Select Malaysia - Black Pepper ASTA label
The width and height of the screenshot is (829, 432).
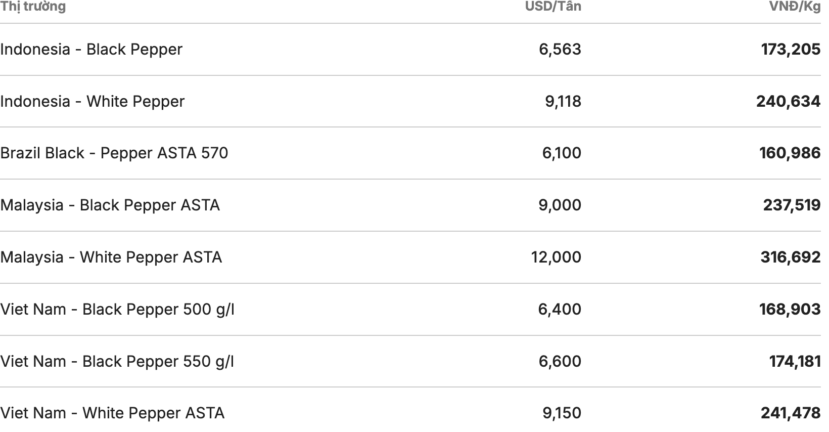(110, 205)
